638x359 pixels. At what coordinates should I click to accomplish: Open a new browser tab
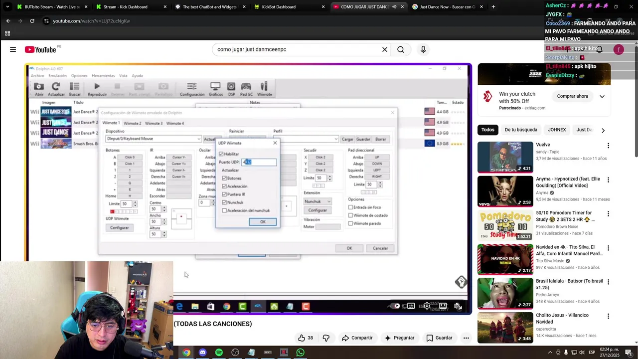point(493,7)
